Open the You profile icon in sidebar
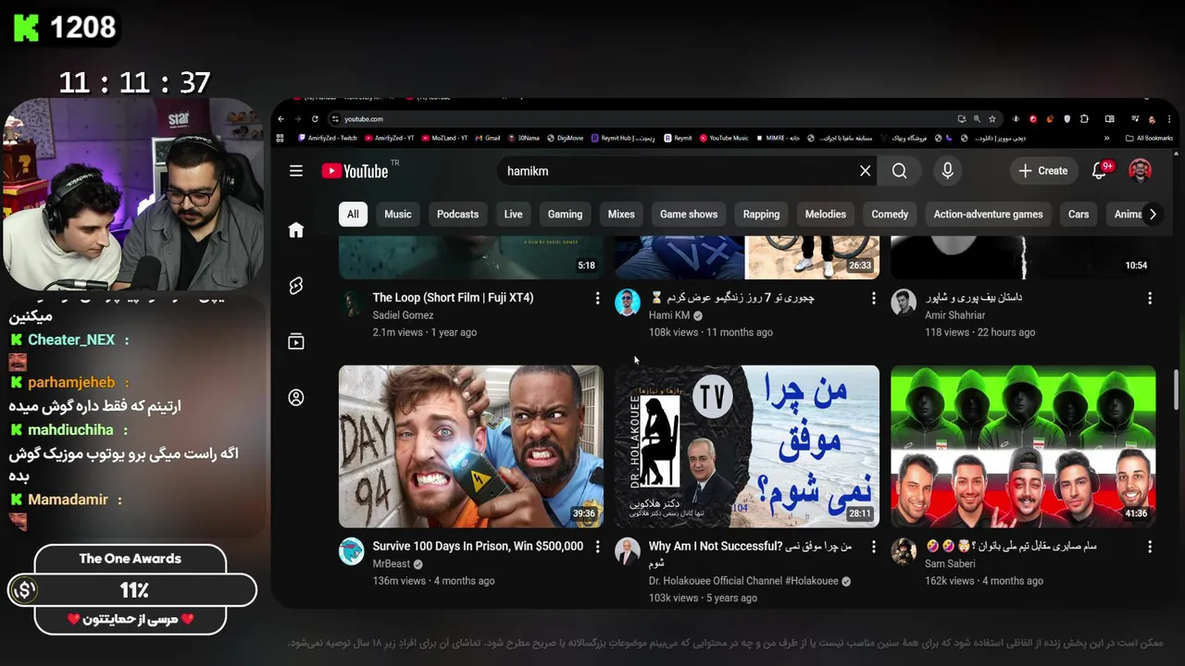This screenshot has height=666, width=1185. 296,398
